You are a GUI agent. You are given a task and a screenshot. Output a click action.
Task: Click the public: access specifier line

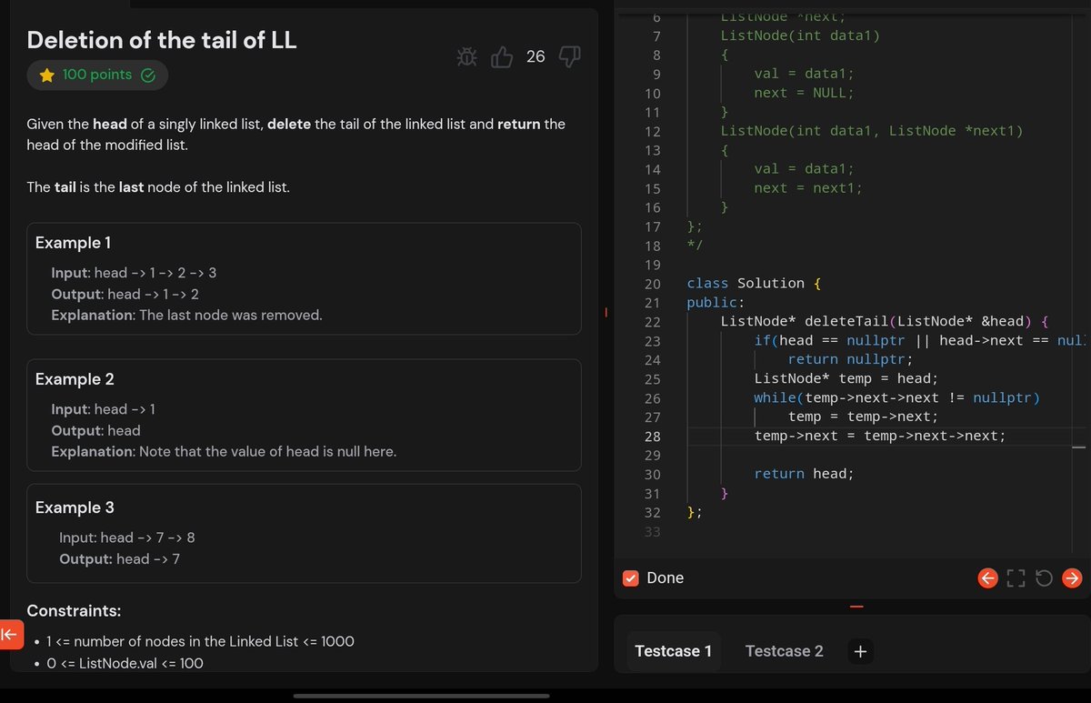click(716, 303)
